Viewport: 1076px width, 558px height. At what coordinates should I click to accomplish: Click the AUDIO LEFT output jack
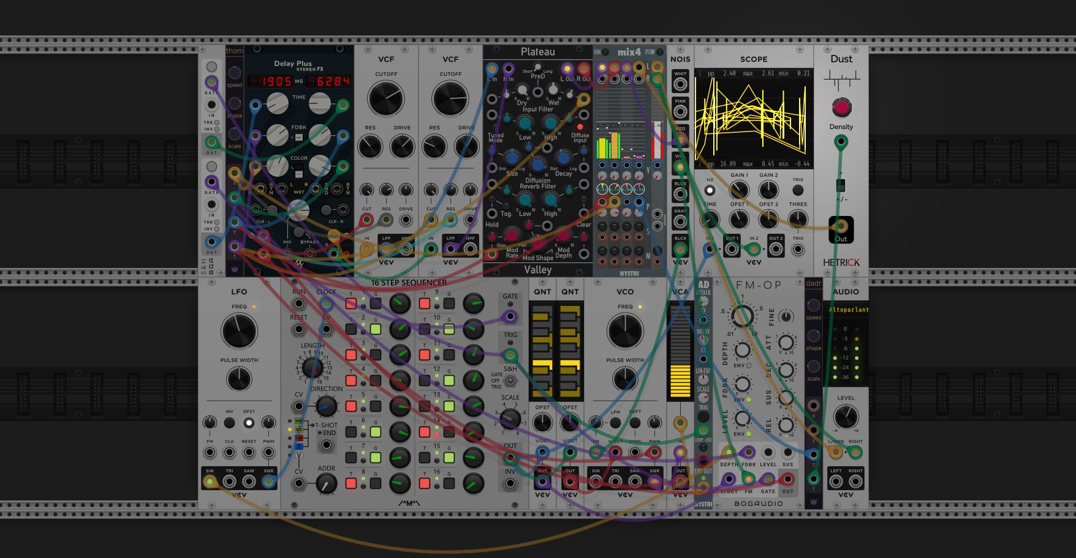point(836,482)
